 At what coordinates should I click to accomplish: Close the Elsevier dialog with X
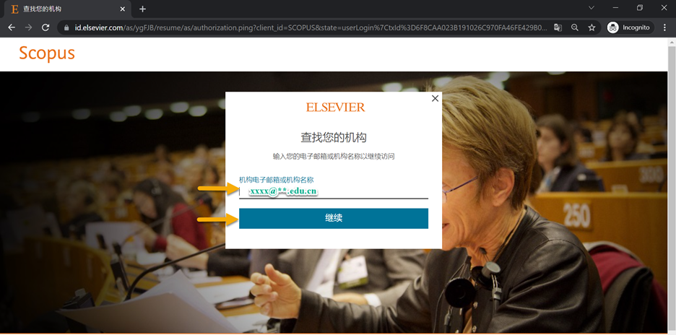[435, 98]
